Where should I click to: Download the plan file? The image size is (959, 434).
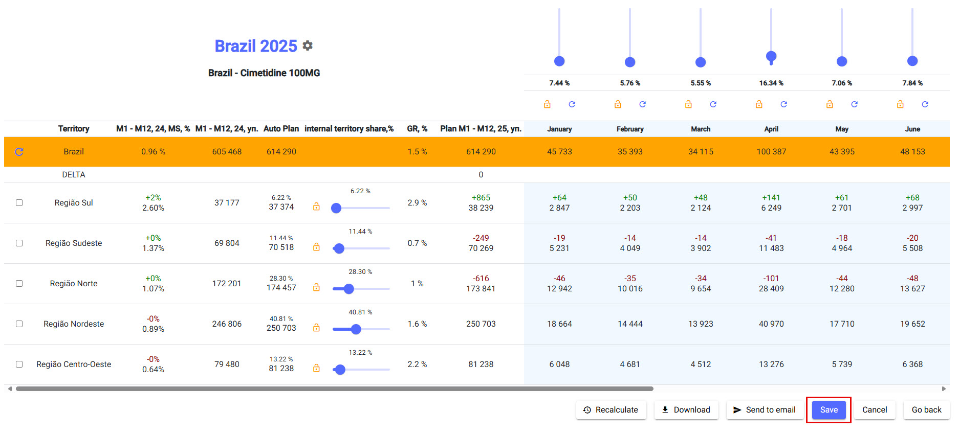(686, 410)
